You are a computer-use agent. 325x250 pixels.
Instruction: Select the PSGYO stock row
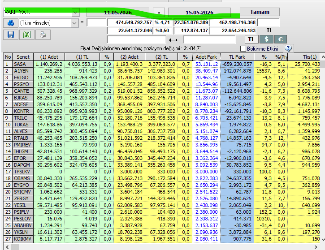click(162, 84)
